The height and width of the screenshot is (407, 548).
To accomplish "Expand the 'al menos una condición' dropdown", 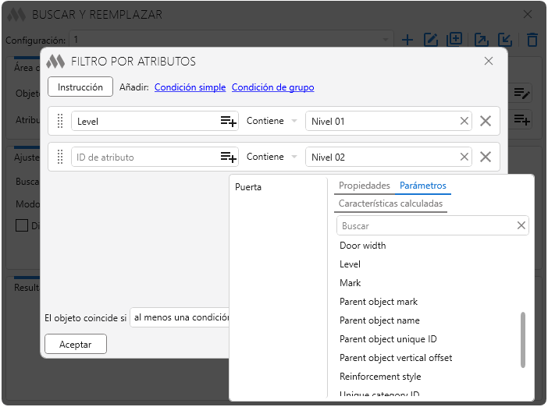I will [180, 318].
